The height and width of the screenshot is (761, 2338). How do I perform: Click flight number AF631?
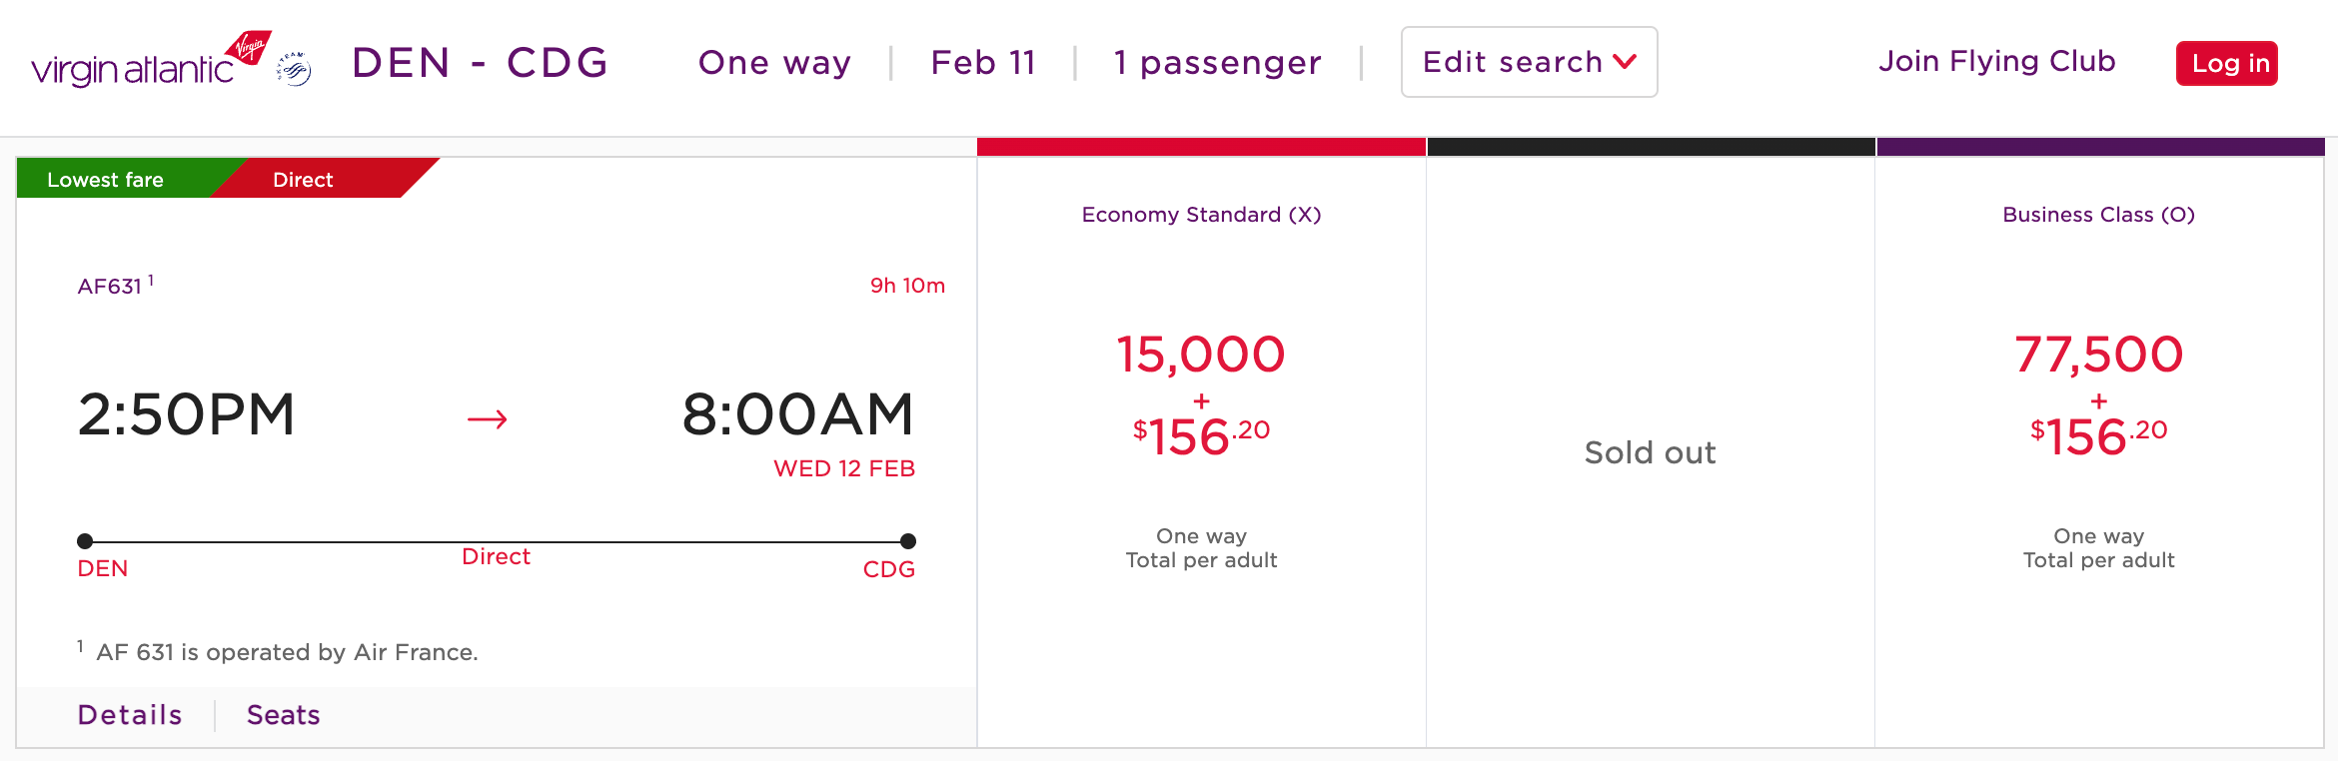pyautogui.click(x=110, y=287)
